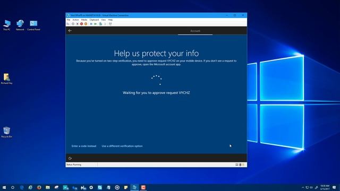This screenshot has height=191, width=340.
Task: Click the red app icon on the taskbar
Action: pyautogui.click(x=143, y=187)
